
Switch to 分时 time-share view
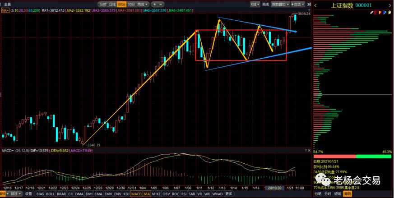[103, 4]
